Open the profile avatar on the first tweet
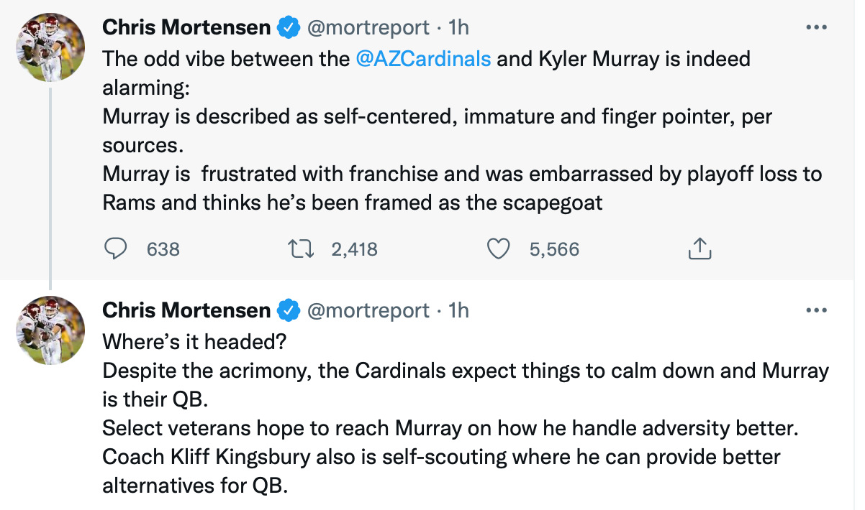Screen dimensions: 865x510 50,47
